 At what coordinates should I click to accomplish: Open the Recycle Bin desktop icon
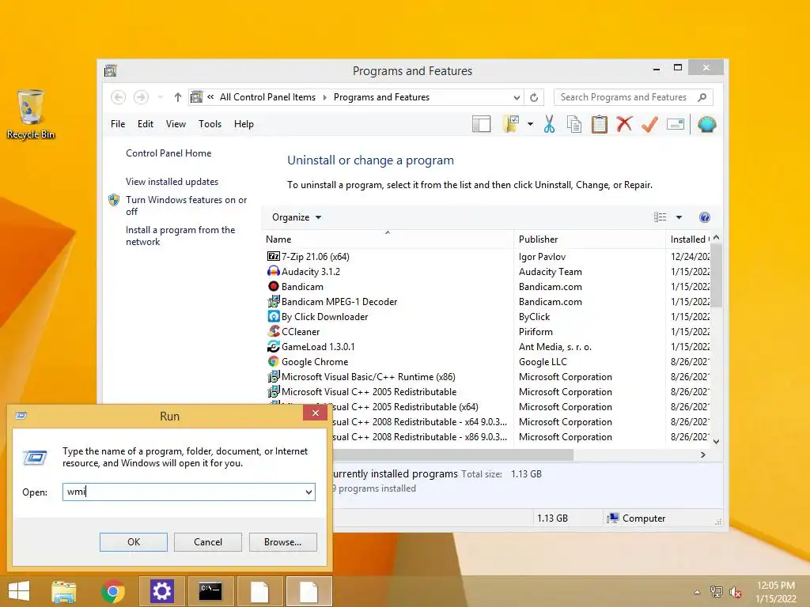pyautogui.click(x=31, y=115)
